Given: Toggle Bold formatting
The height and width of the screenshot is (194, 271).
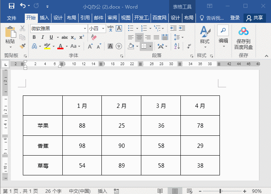Looking at the screenshot, I should 34,37.
